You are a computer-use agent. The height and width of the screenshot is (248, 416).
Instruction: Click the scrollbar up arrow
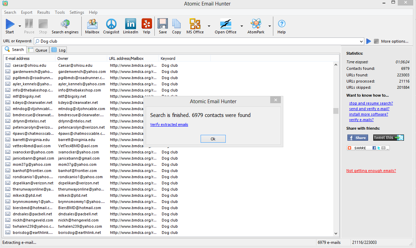point(336,65)
